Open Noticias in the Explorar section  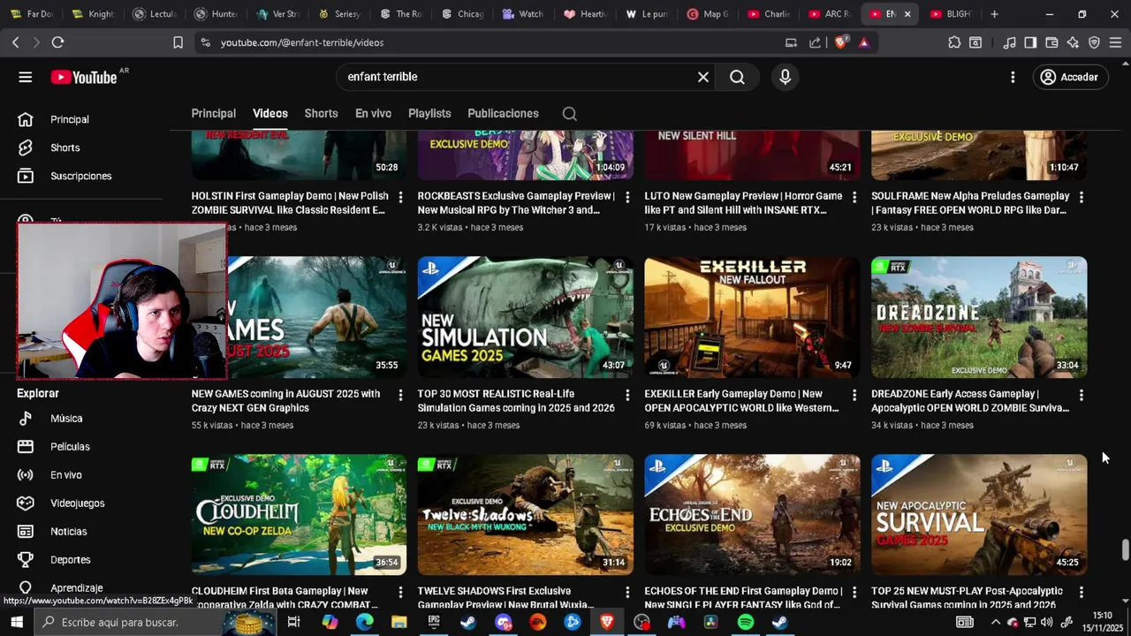coord(68,532)
